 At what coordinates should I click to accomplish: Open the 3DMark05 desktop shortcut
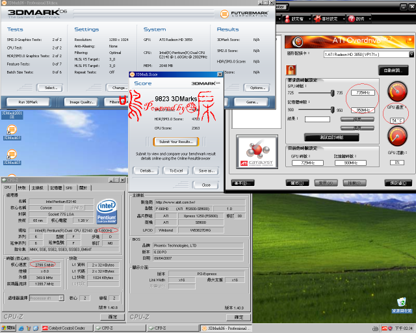[x=12, y=157]
